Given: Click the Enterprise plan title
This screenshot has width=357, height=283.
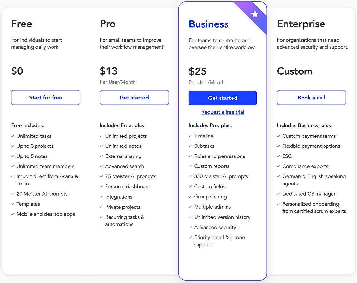Looking at the screenshot, I should coord(301,24).
